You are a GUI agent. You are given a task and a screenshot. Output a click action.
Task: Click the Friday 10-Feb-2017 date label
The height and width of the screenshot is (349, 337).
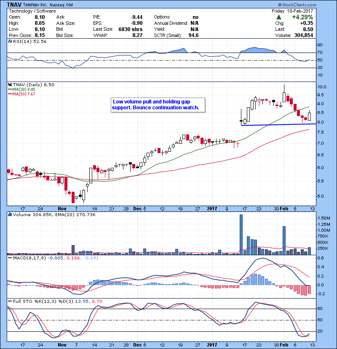(x=292, y=11)
